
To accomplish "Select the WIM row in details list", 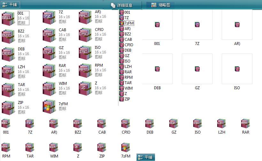I will click(126, 88).
